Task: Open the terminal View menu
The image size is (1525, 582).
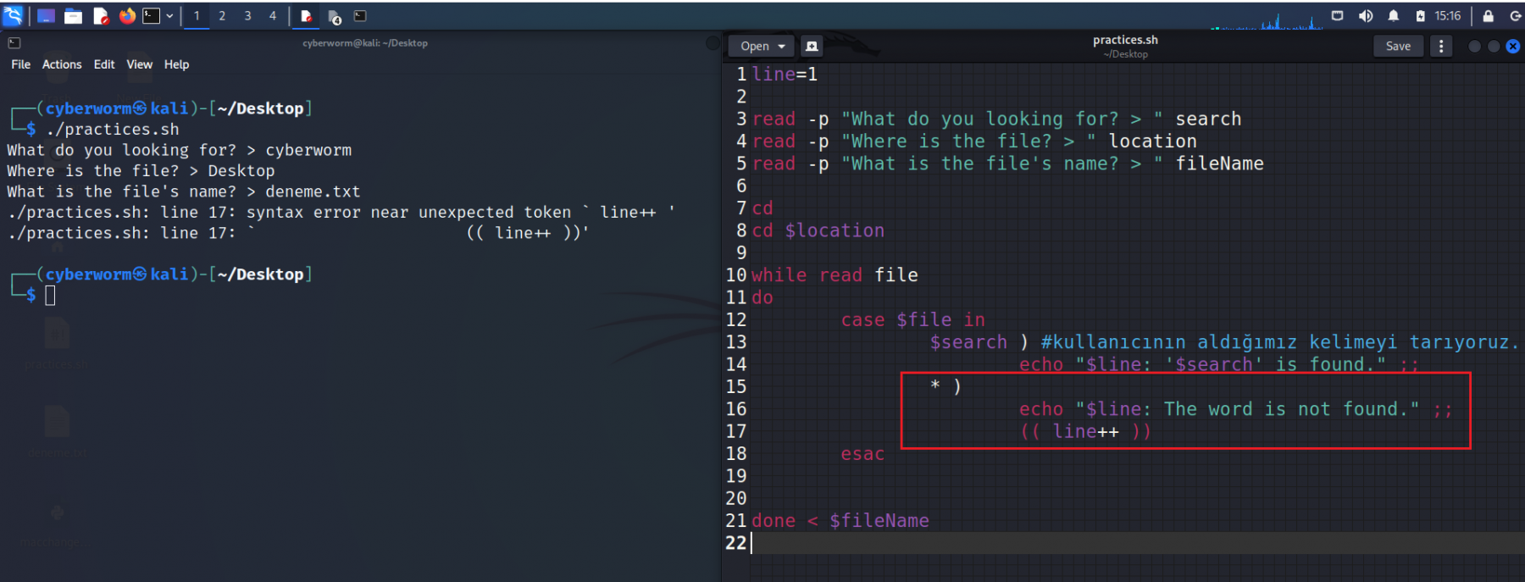Action: [x=139, y=64]
